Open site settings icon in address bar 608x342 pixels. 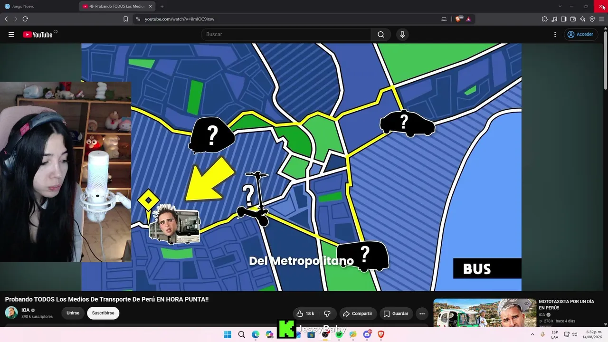138,19
